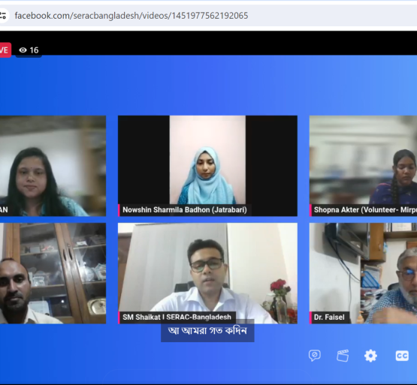
Task: Click the woman in teal's video tile
Action: [53, 166]
